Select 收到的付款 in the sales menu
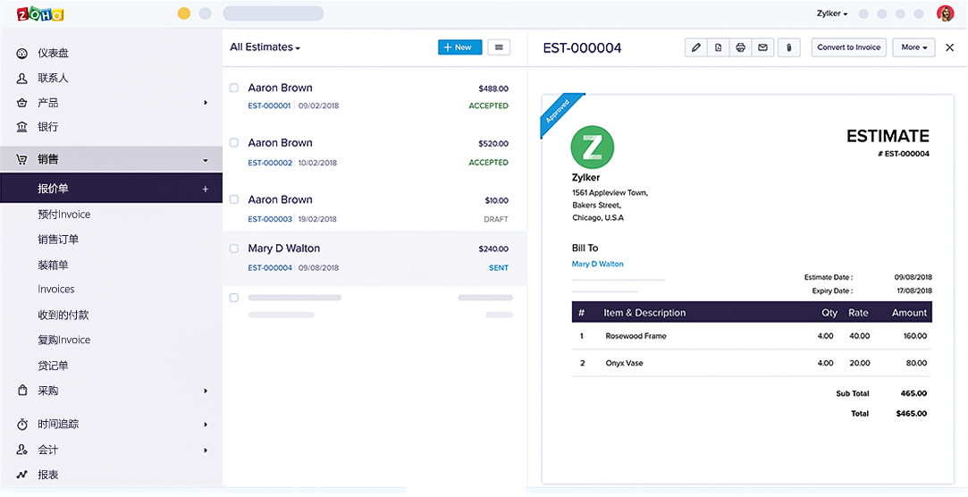The height and width of the screenshot is (497, 968). (x=63, y=315)
